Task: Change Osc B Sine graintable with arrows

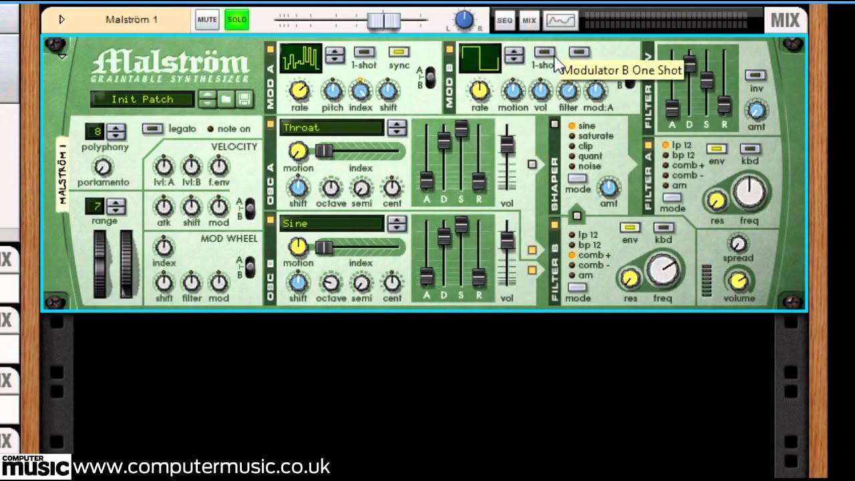Action: pos(397,224)
